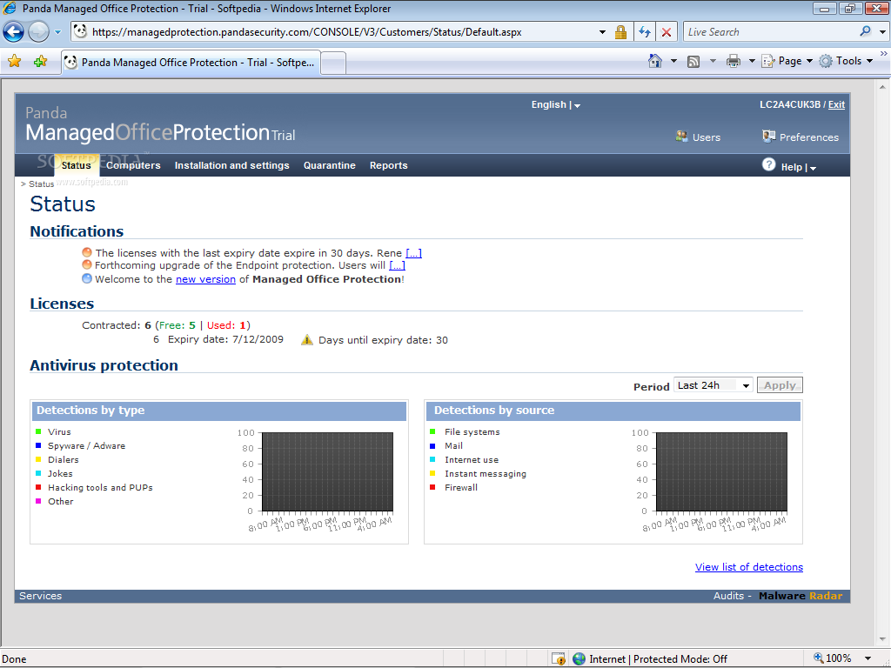Viewport: 891px width, 668px height.
Task: Open the Users section
Action: click(x=707, y=137)
